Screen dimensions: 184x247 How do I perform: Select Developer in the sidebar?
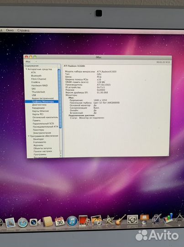coord(38,139)
